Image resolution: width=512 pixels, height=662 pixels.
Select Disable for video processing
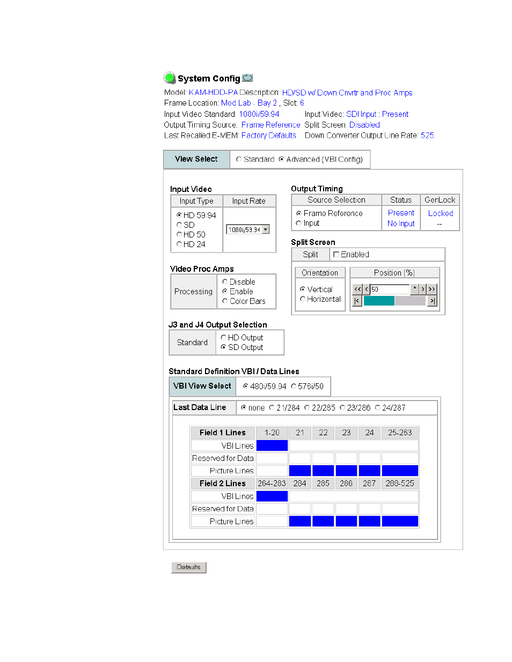point(225,281)
